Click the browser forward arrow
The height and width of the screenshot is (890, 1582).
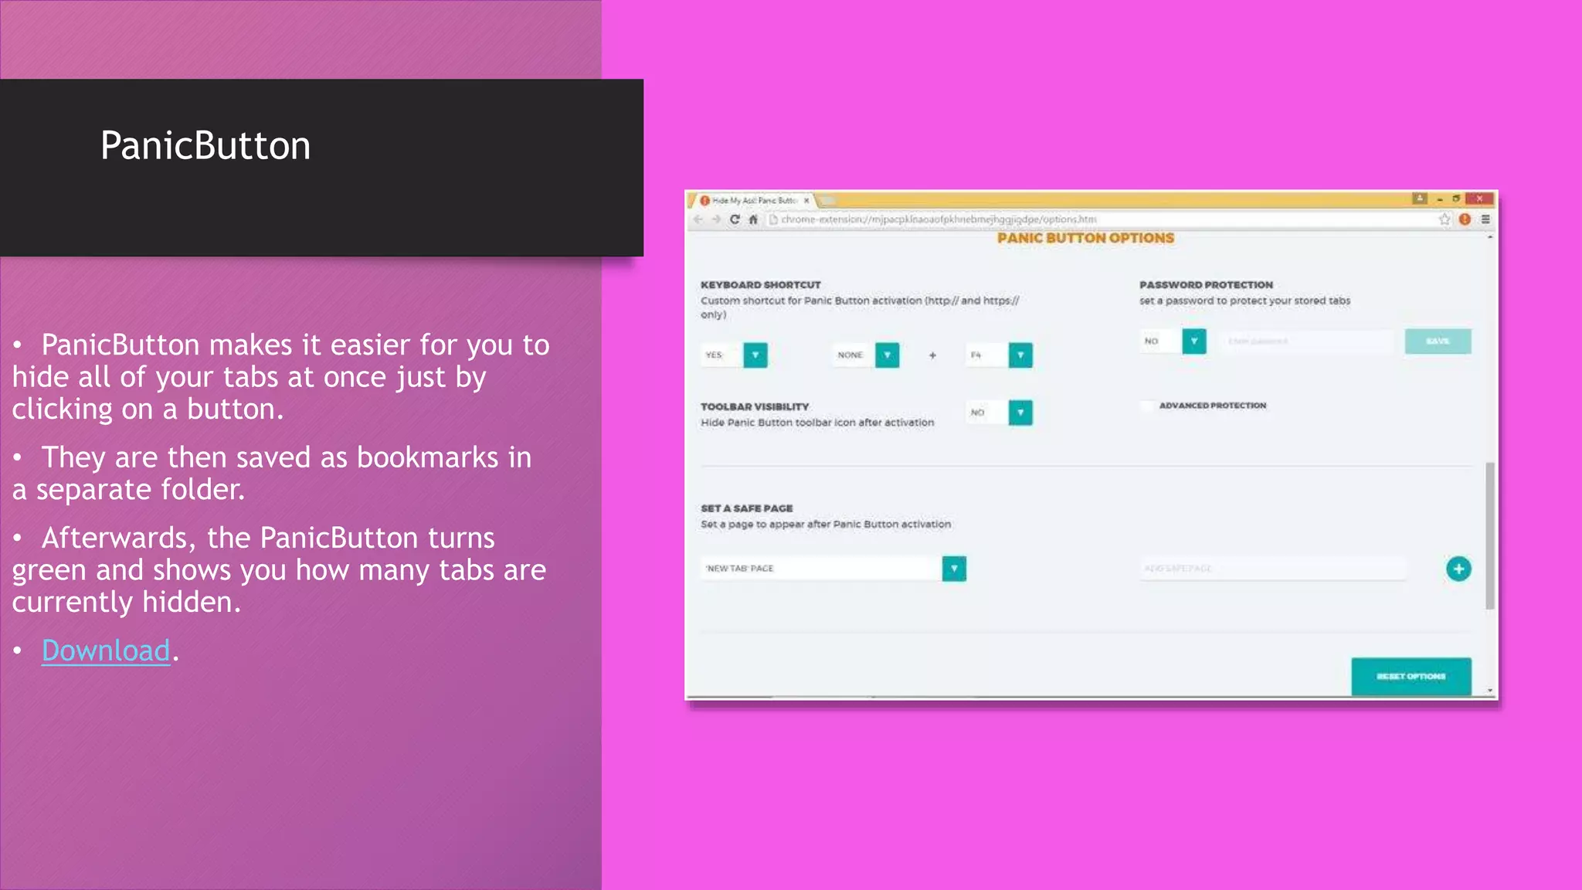(x=716, y=219)
